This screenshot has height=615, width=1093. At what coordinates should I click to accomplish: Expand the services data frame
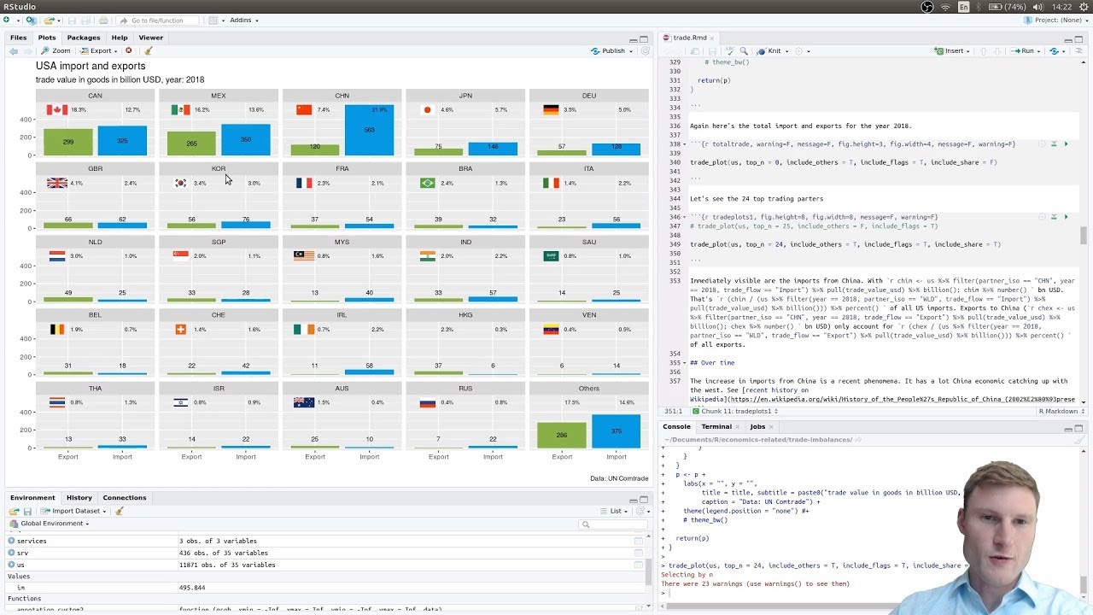coord(11,541)
